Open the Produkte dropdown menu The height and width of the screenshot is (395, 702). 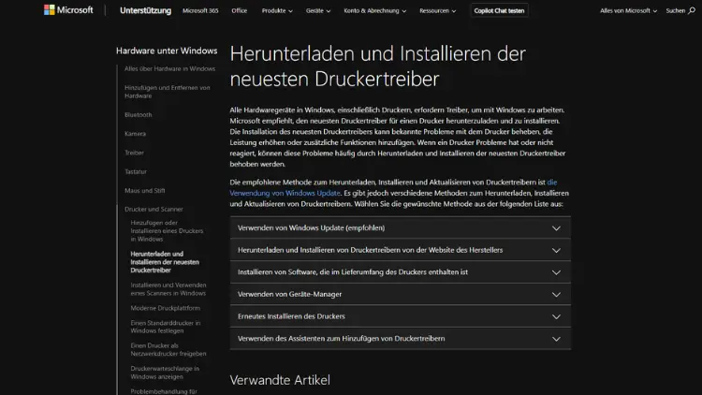277,10
